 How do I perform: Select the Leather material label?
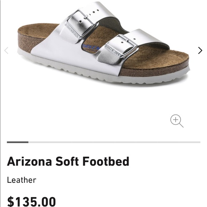click(21, 180)
